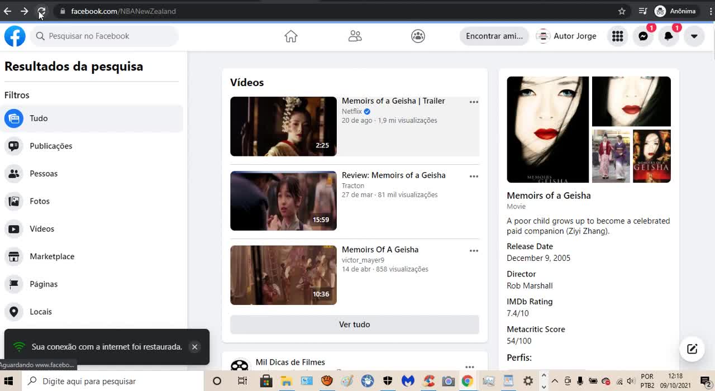The height and width of the screenshot is (391, 715).
Task: Open Microsoft Store from the taskbar
Action: click(266, 381)
